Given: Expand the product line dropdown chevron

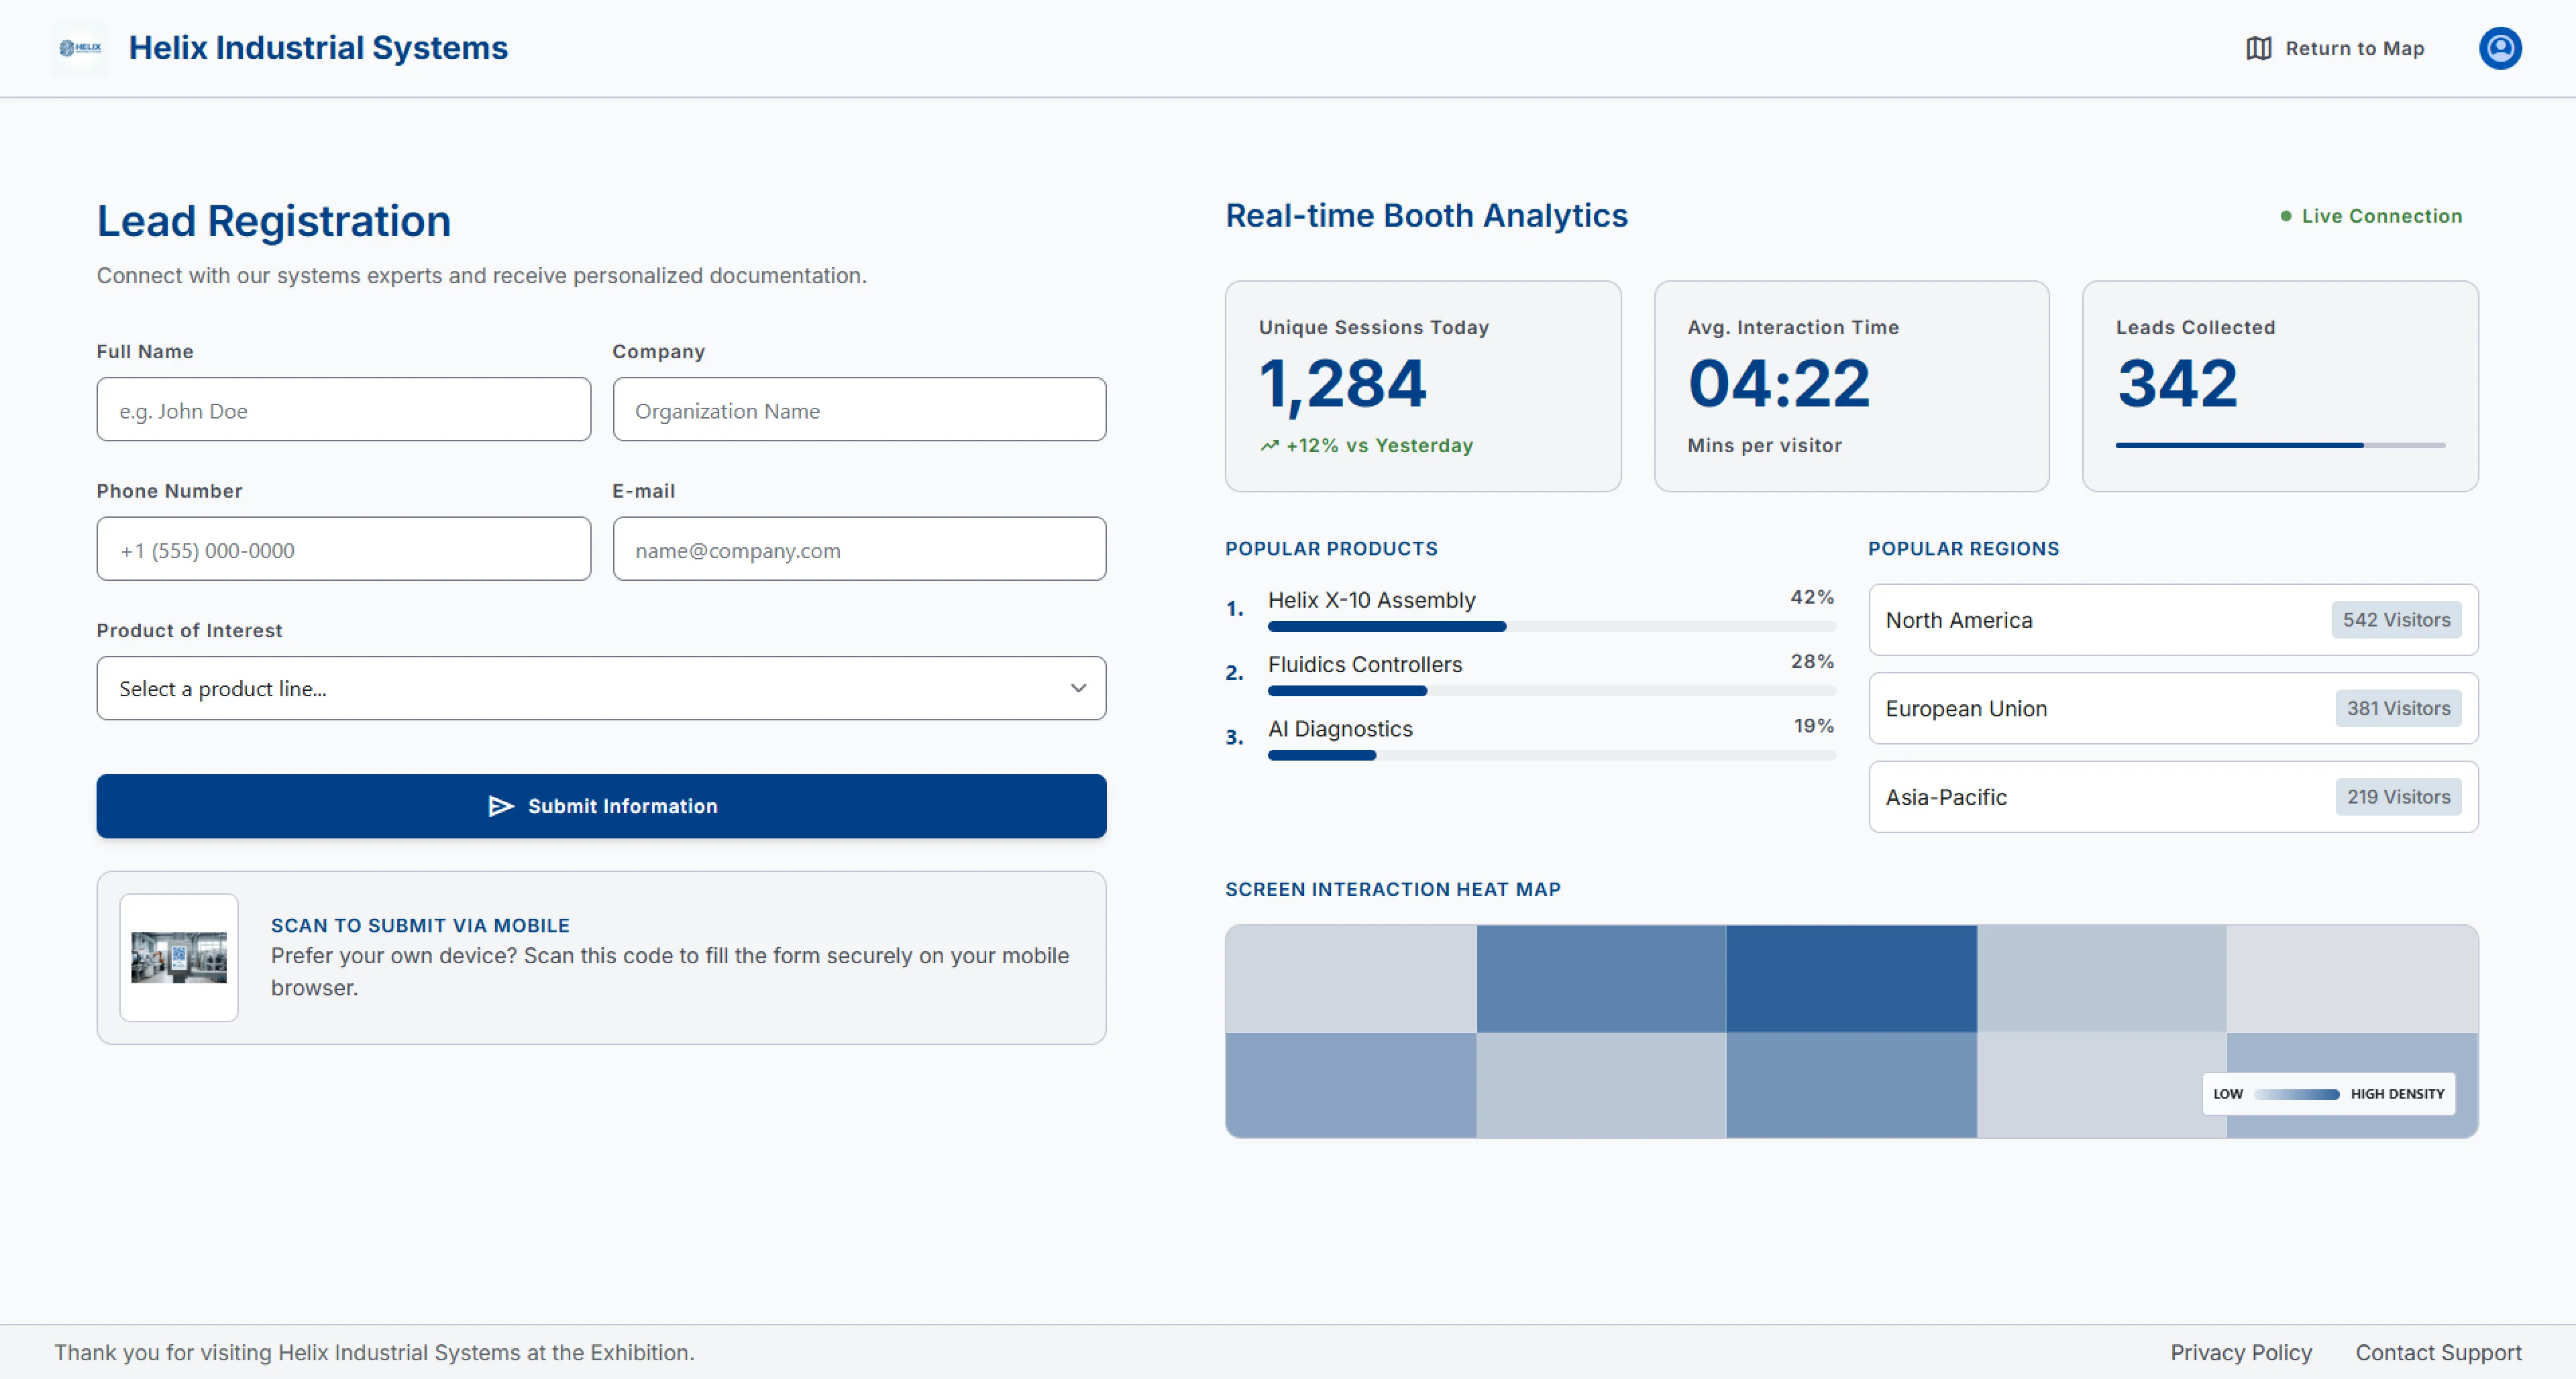Looking at the screenshot, I should pyautogui.click(x=1078, y=688).
